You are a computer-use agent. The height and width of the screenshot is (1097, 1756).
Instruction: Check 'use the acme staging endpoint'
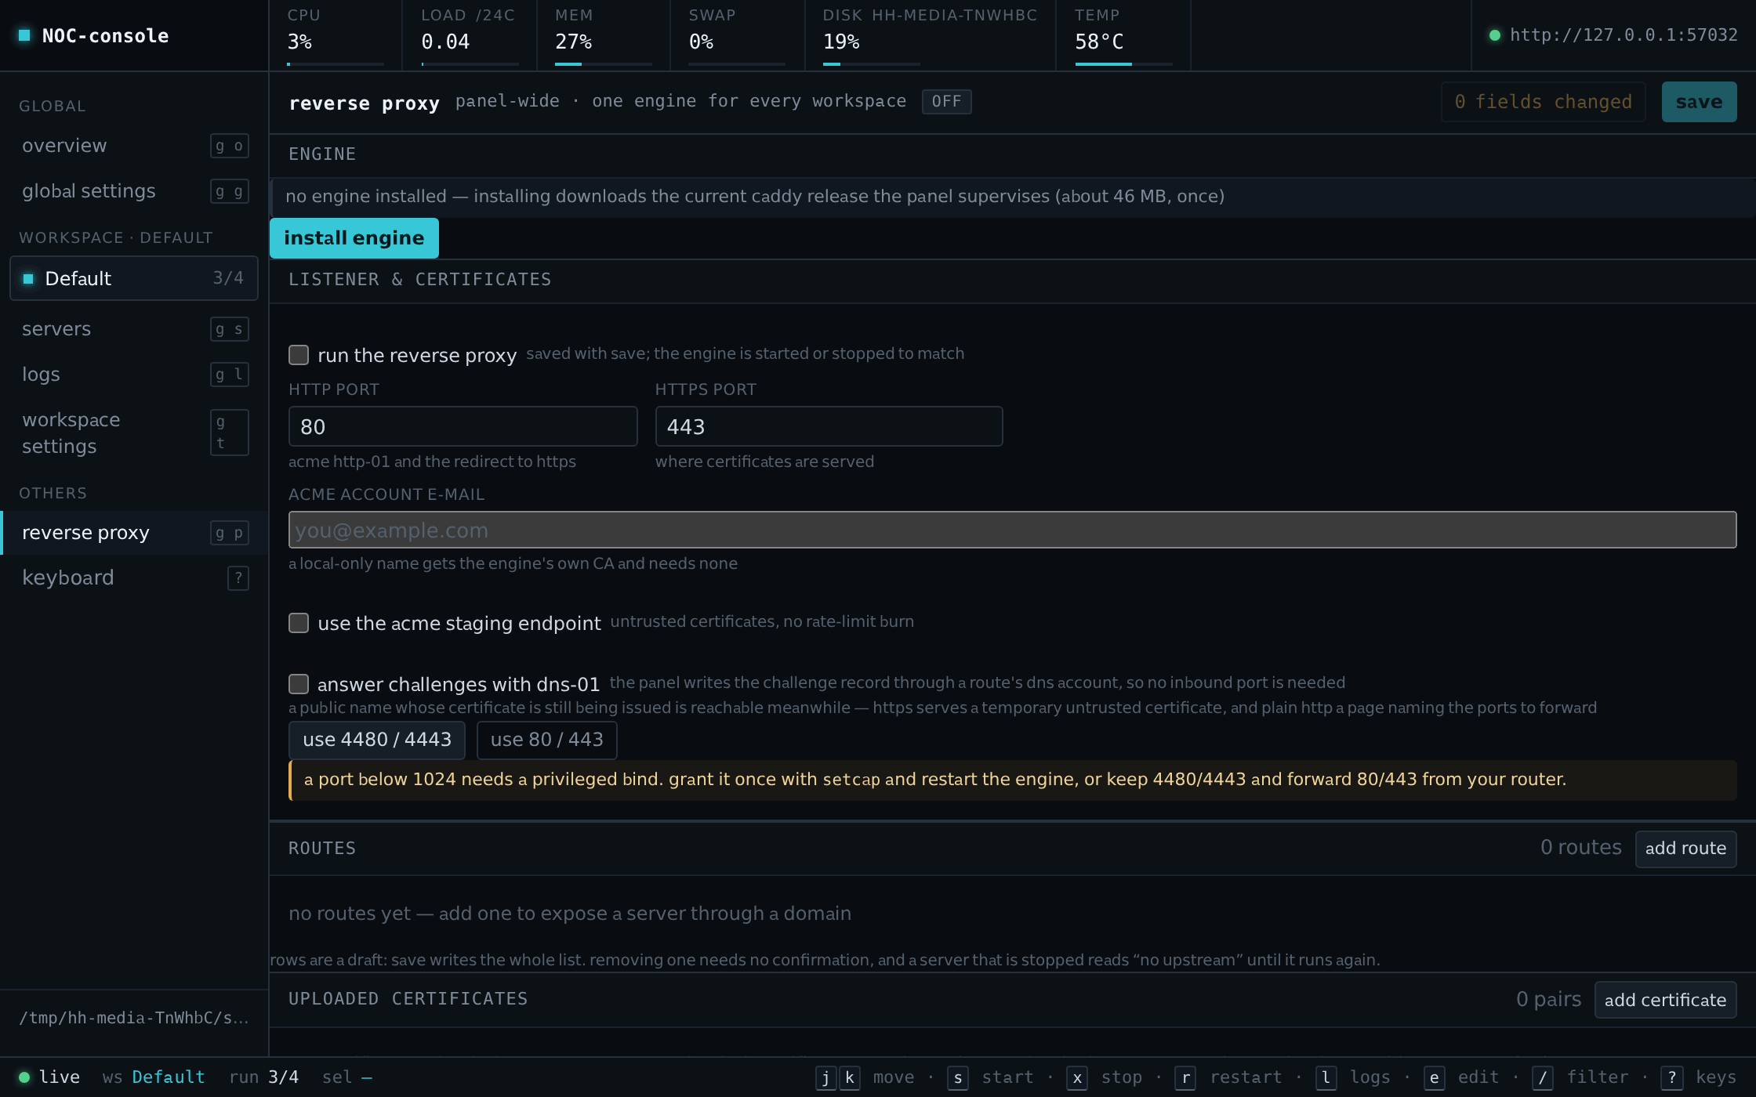pyautogui.click(x=299, y=623)
